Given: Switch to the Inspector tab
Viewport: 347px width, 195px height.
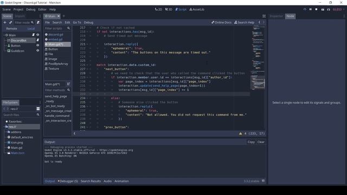Looking at the screenshot, I should (276, 16).
